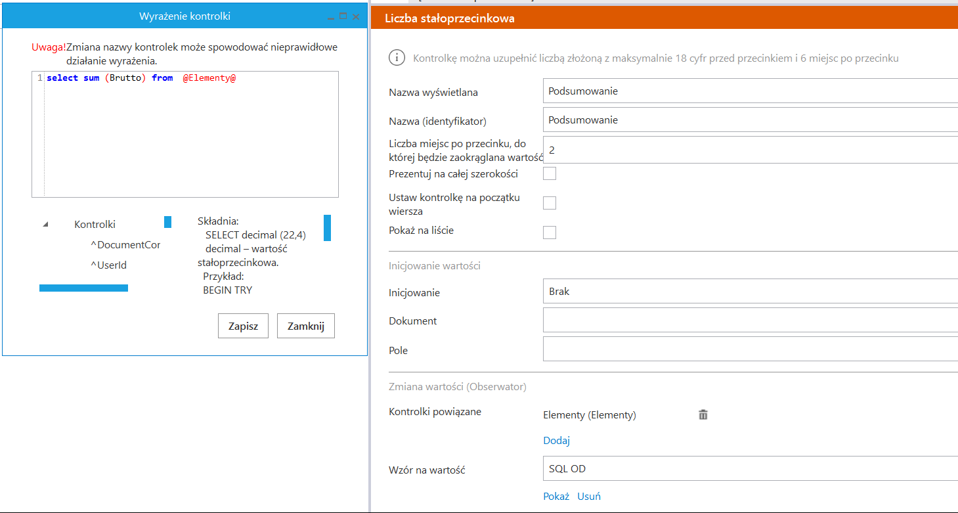The width and height of the screenshot is (958, 513).
Task: Open the Wzór na wartość SQL OD dropdown
Action: pos(750,469)
